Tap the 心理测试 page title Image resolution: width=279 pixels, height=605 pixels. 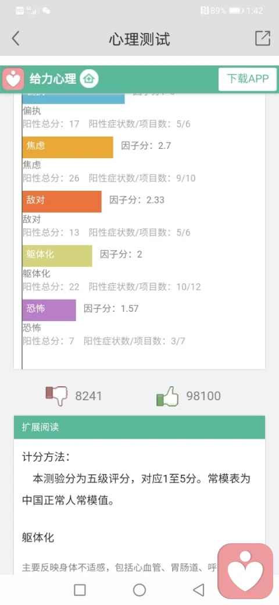(x=139, y=38)
